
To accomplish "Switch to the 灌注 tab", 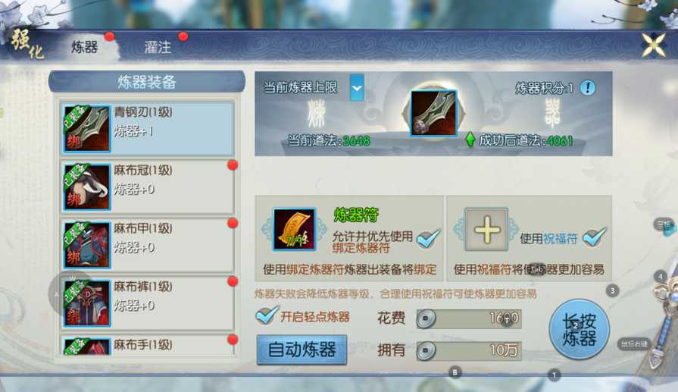I will click(158, 47).
